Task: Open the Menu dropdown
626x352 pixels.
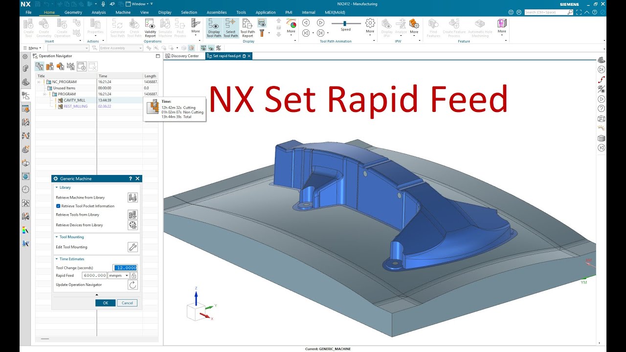Action: coord(33,48)
